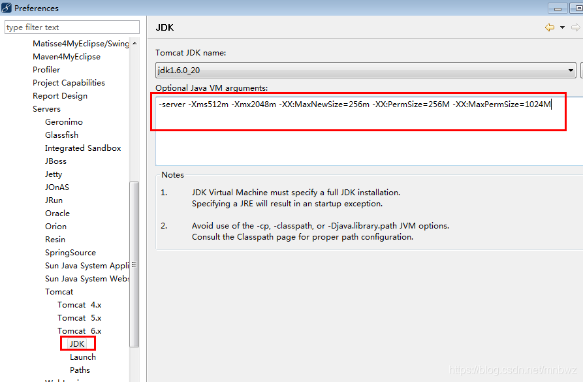The width and height of the screenshot is (583, 382).
Task: Select Sun Java System Appli entry
Action: point(87,266)
